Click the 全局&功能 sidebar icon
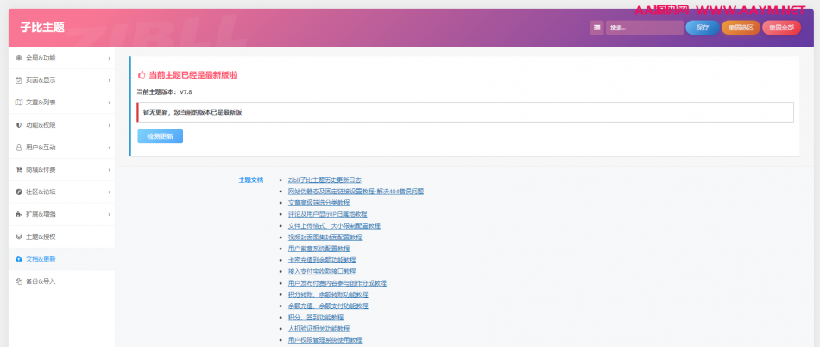The image size is (820, 347). click(19, 58)
